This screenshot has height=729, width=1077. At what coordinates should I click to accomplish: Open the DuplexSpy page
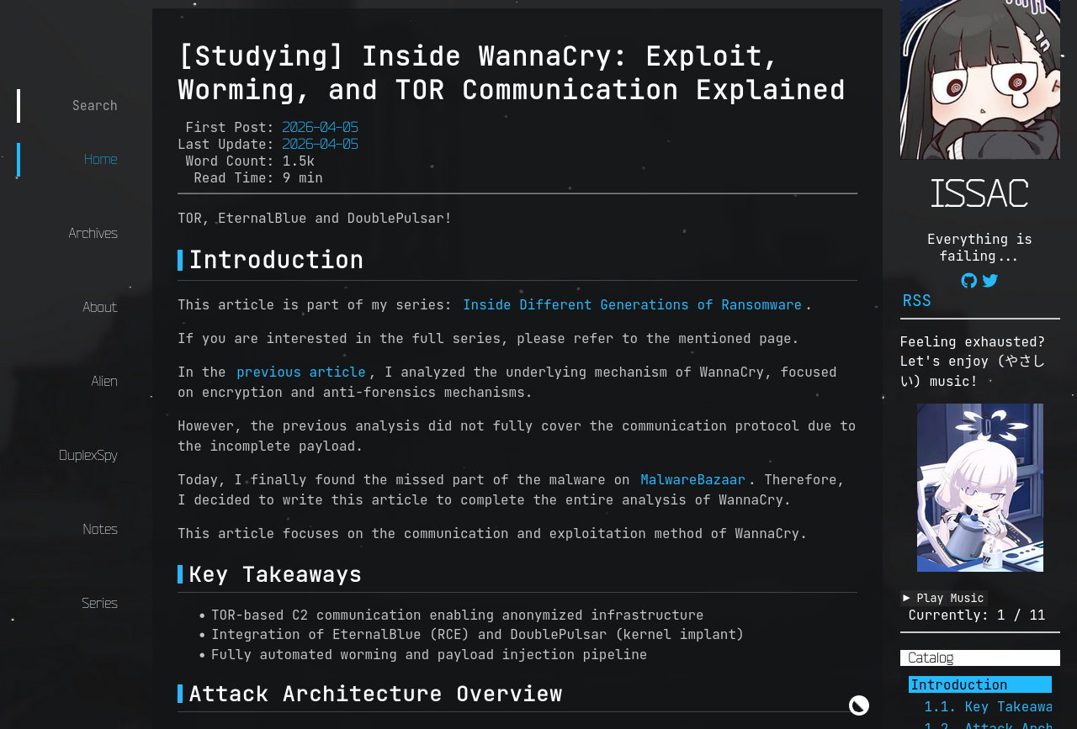pos(88,456)
